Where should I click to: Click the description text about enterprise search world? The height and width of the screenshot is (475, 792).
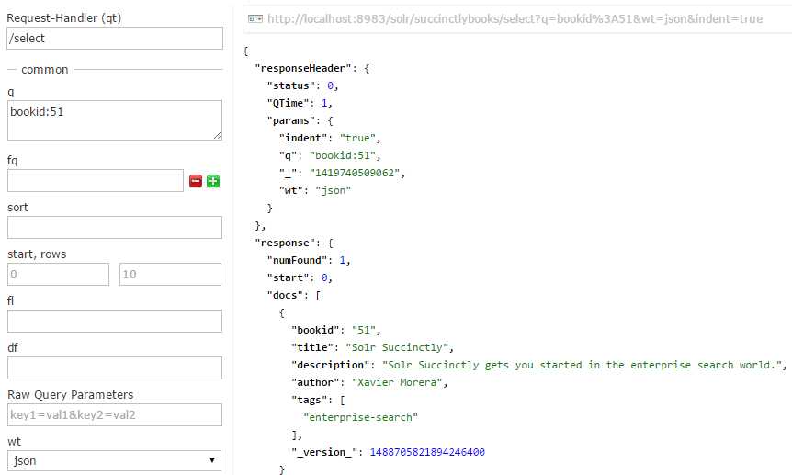coord(582,365)
